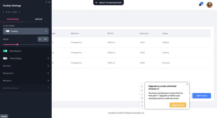
Task: Open the sliders settings icon beside tooltip
Action: 142,94
